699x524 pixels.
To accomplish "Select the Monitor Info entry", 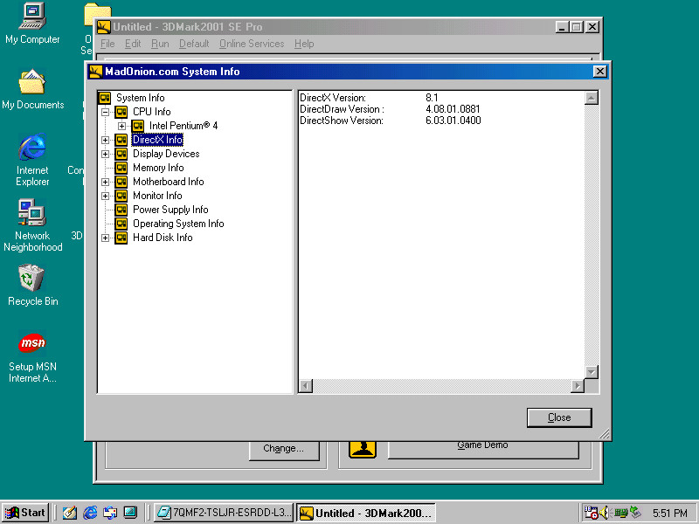I will point(157,196).
